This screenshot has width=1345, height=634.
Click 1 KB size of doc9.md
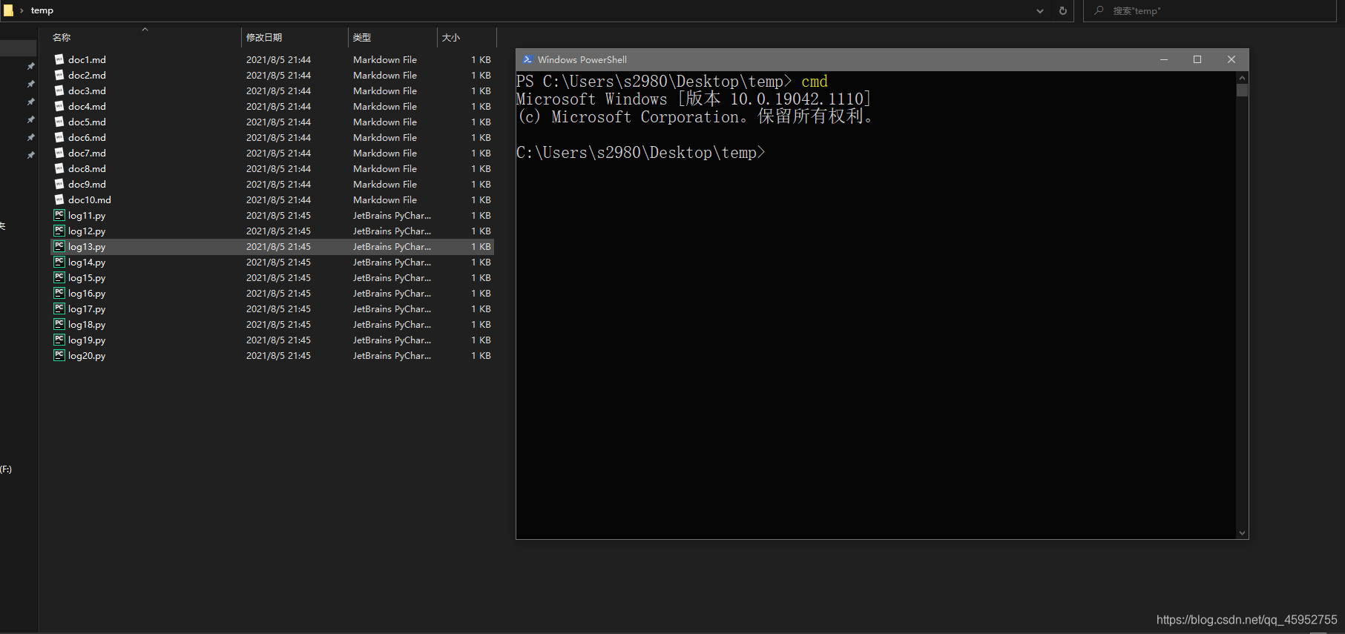[x=481, y=184]
